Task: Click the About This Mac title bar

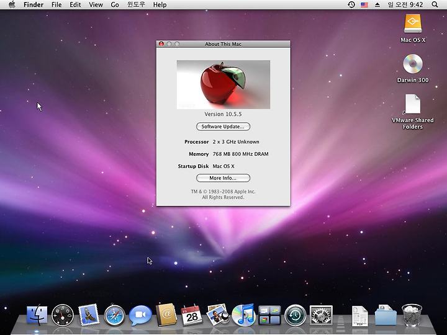Action: coord(223,44)
